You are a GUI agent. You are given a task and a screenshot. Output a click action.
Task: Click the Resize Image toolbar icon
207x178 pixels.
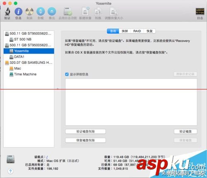tap(114, 12)
